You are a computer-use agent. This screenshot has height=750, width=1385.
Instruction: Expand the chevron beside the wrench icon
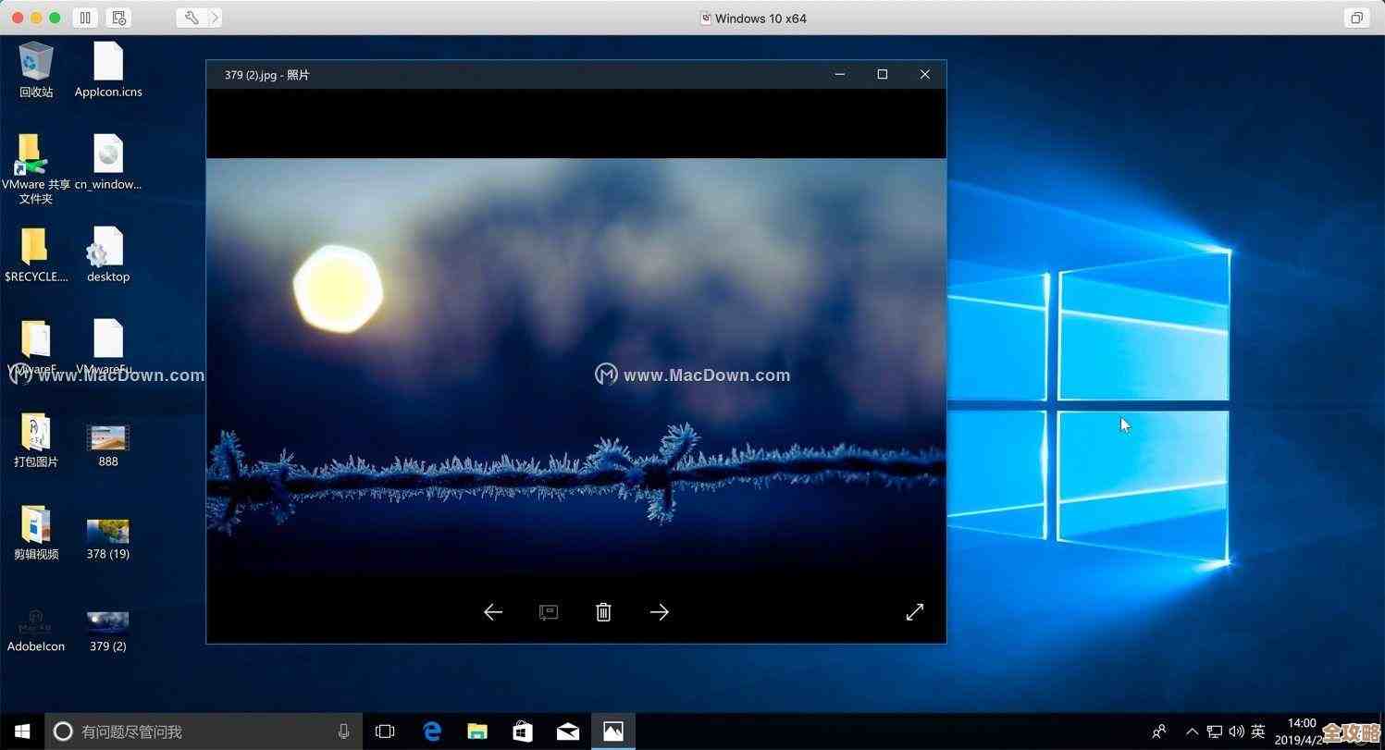coord(215,18)
